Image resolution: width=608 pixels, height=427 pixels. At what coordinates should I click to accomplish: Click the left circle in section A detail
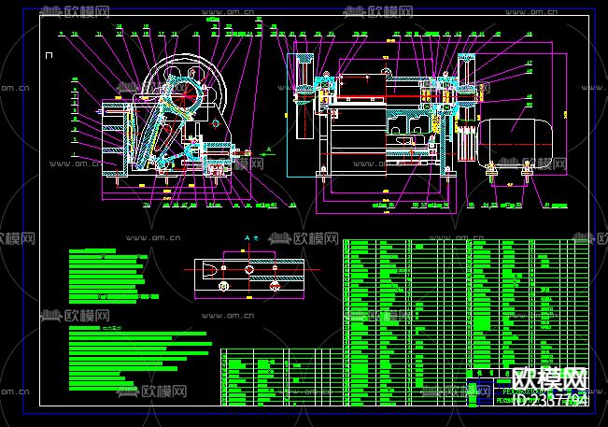pyautogui.click(x=222, y=288)
